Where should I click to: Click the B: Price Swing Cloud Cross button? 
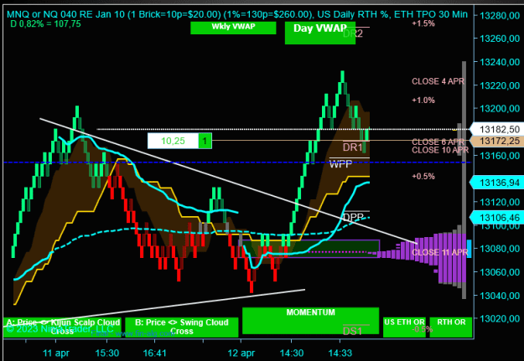point(181,327)
